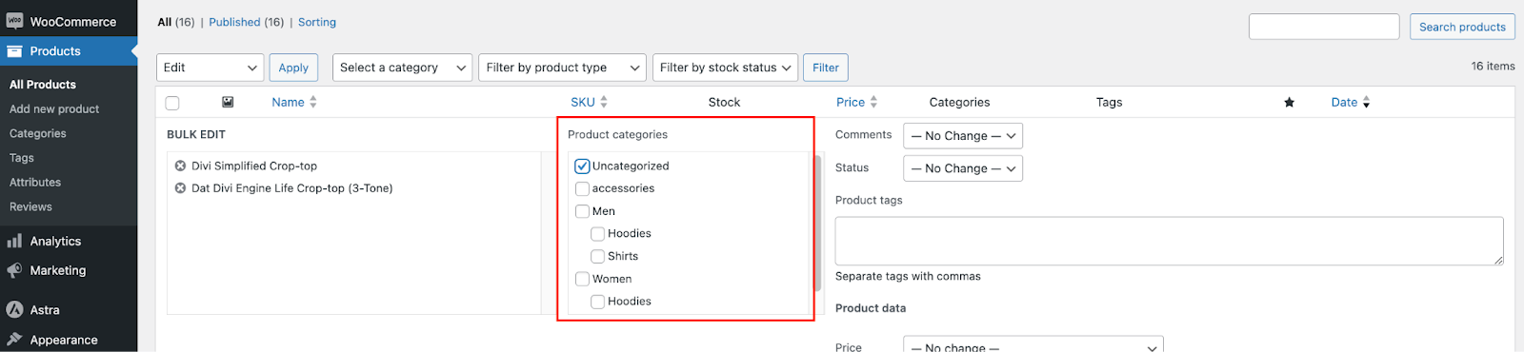Open the Edit bulk actions dropdown

pyautogui.click(x=210, y=68)
